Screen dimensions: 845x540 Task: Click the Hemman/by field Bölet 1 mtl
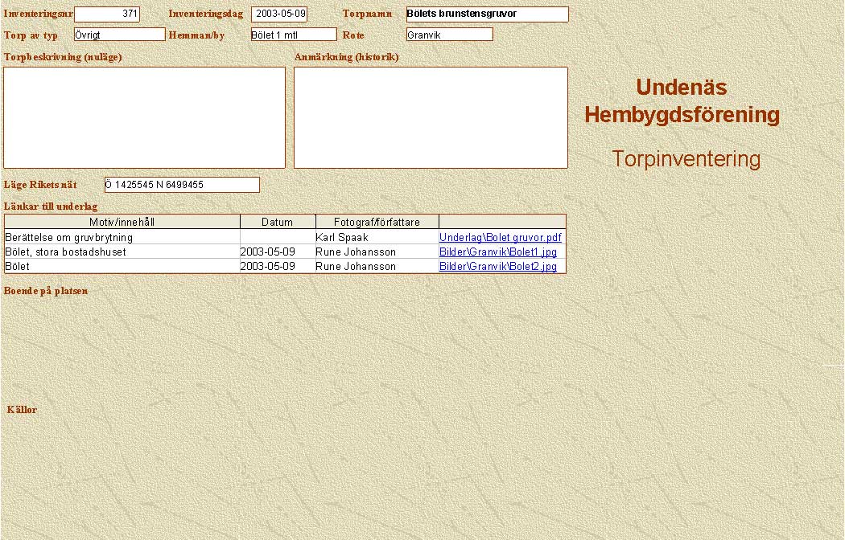pyautogui.click(x=293, y=35)
